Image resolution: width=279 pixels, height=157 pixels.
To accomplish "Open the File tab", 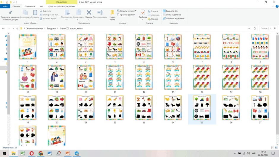I will click(x=5, y=6).
